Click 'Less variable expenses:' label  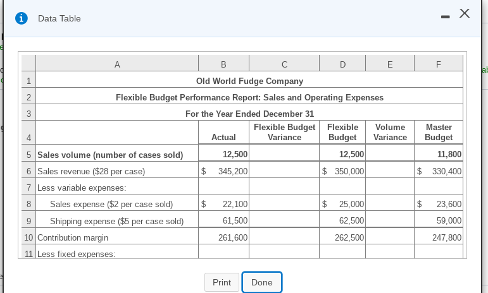coord(82,188)
